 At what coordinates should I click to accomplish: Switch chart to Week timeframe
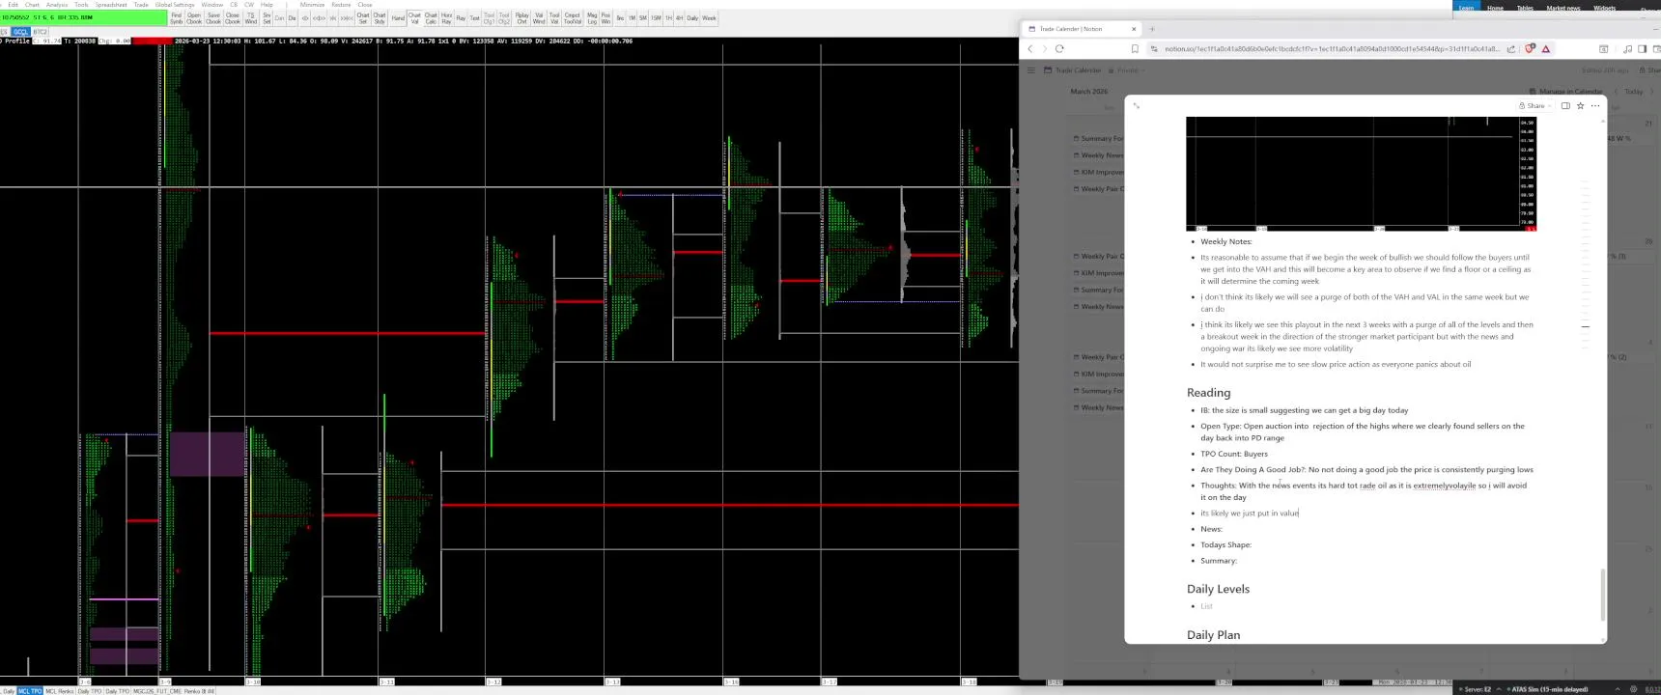(x=709, y=18)
